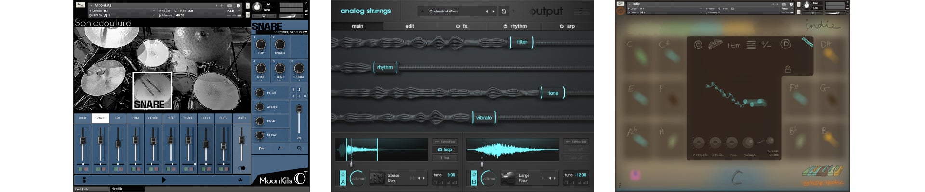Viewport: 925px width, 192px height.
Task: Click the save preset floppy icon
Action: pos(503,12)
